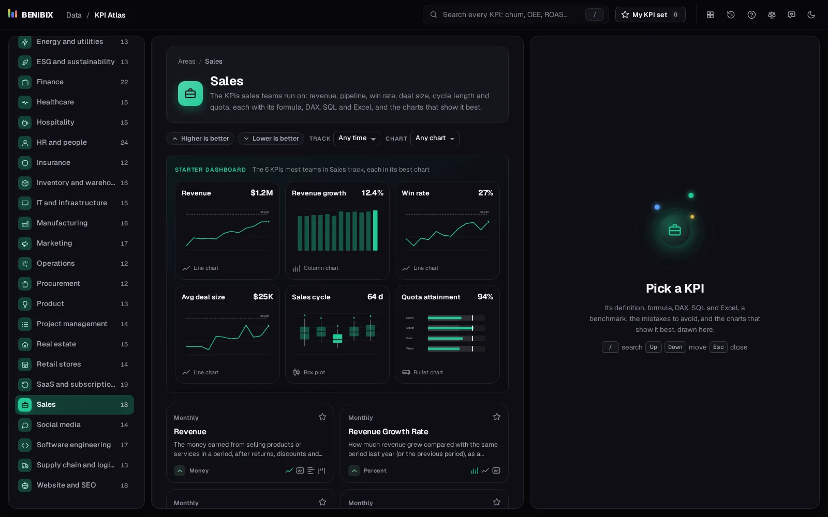The height and width of the screenshot is (517, 828).
Task: Open the Quota attainment bullet chart tile
Action: (x=447, y=334)
